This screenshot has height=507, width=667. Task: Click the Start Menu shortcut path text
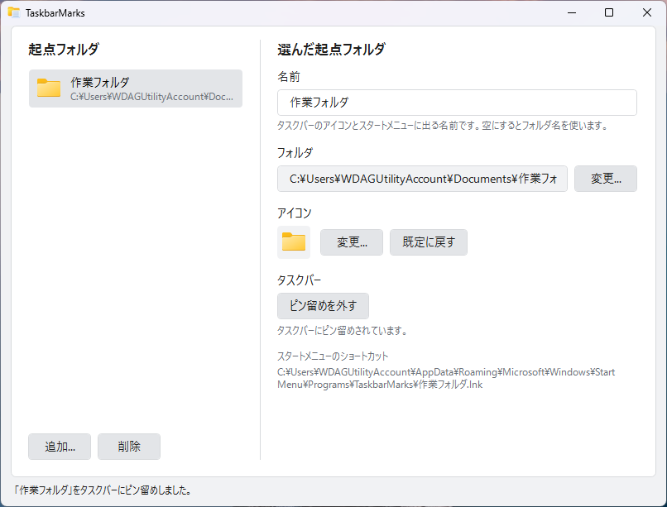[x=446, y=378]
